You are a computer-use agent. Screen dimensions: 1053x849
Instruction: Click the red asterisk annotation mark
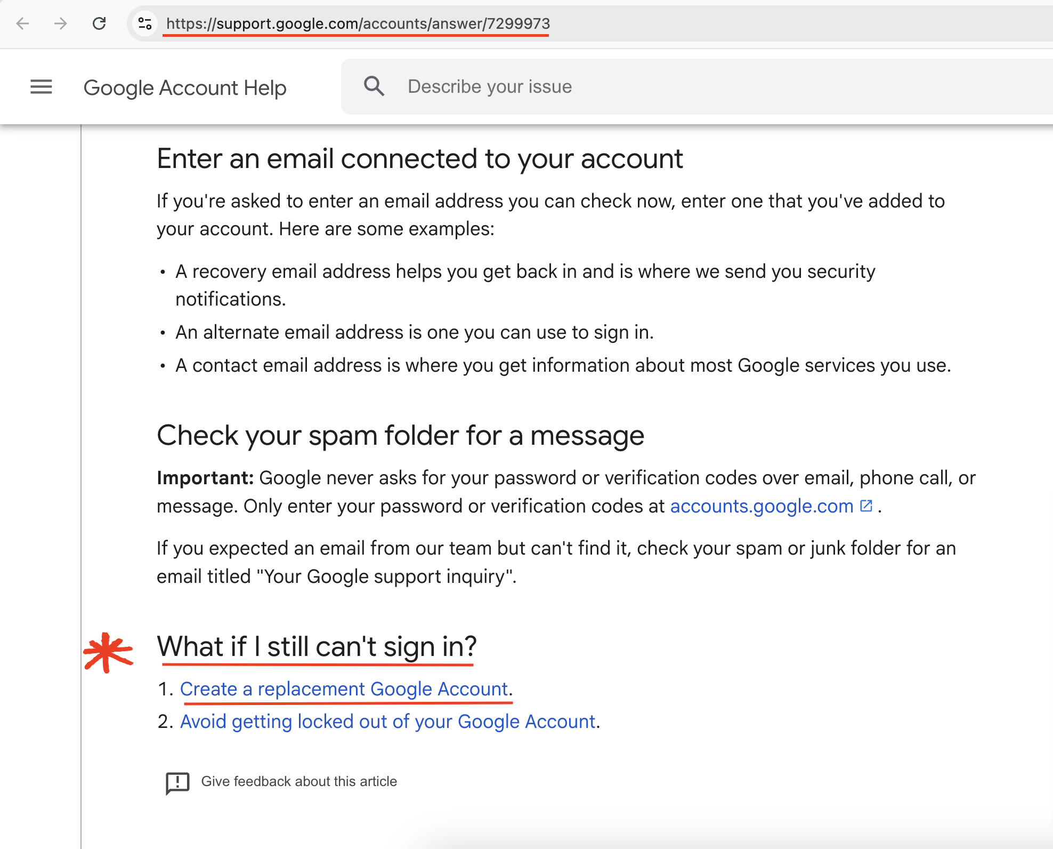click(x=108, y=652)
